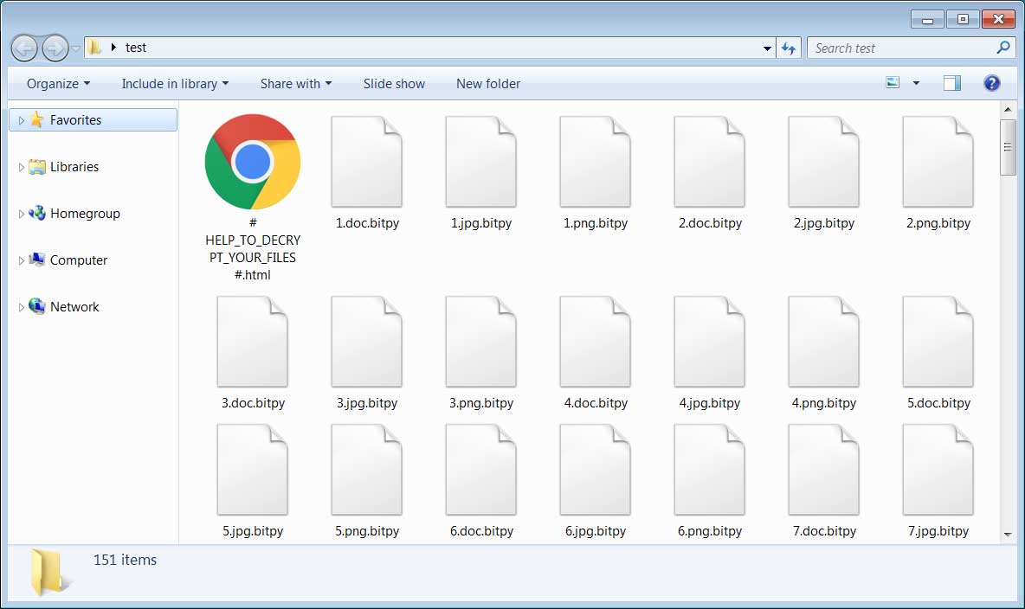Screen dimensions: 1025x609
Task: Minimize the test Explorer window
Action: (927, 19)
